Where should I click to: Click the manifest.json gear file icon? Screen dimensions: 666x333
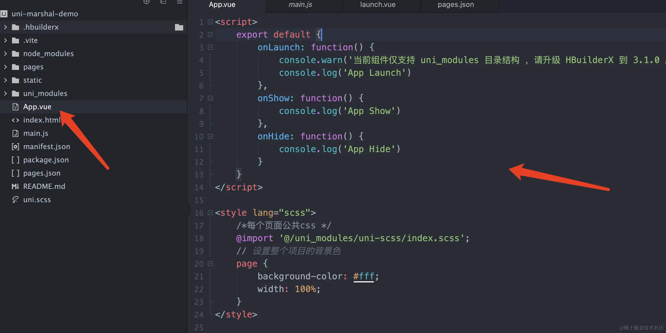(x=15, y=147)
